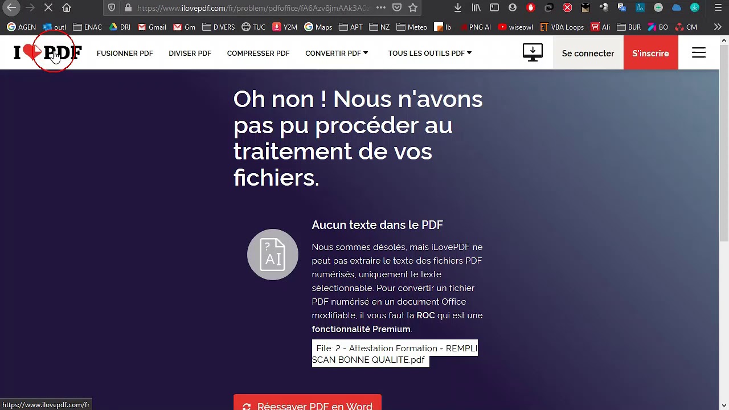729x410 pixels.
Task: Open DIVERS bookmark folder
Action: coord(219,27)
